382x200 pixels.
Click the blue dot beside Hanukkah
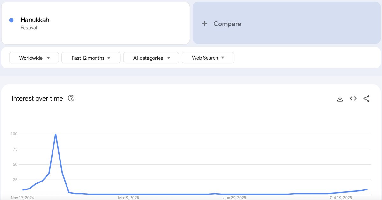pyautogui.click(x=11, y=20)
